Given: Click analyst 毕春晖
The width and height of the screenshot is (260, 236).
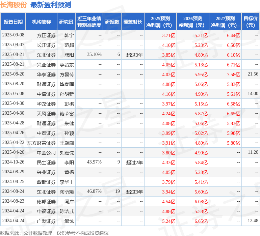Looking at the screenshot, I should 67,84.
